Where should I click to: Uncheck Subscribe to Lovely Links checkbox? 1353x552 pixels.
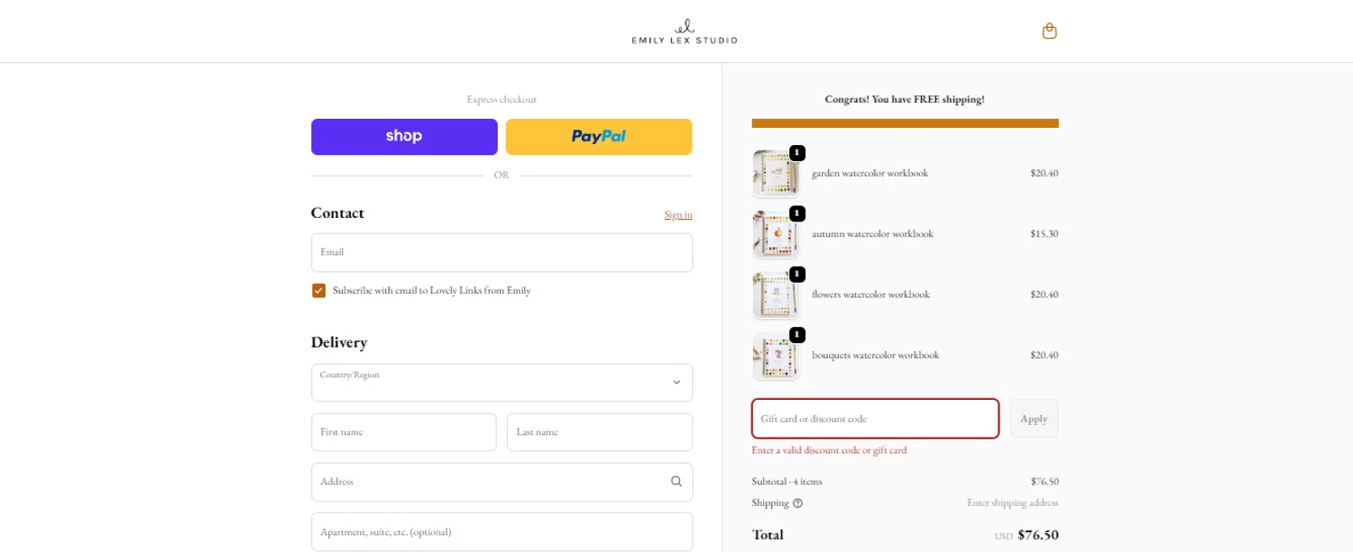(x=318, y=291)
